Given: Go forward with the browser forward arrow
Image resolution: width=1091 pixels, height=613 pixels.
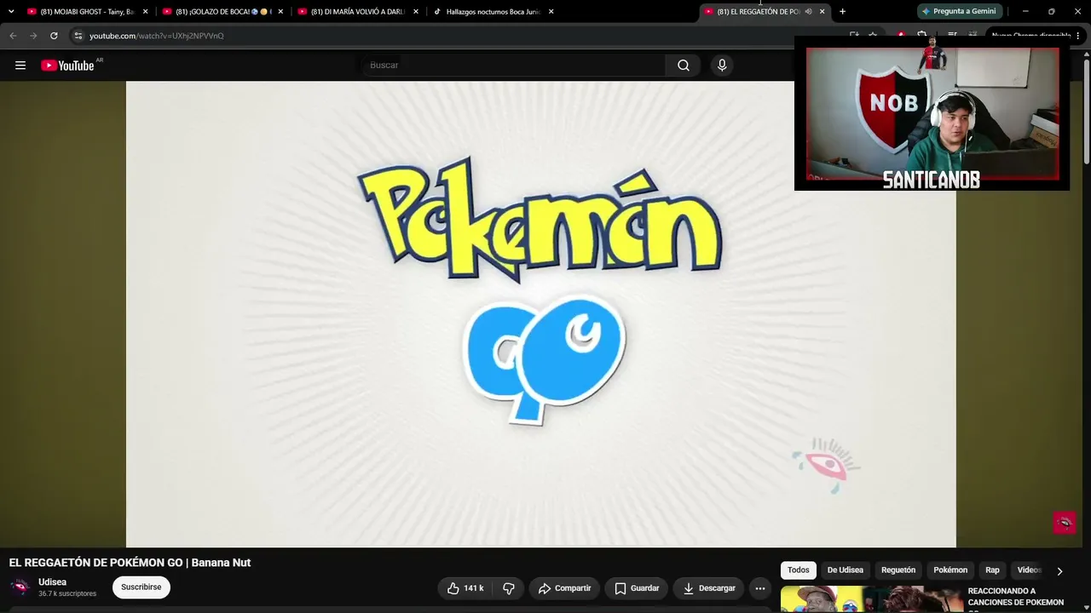Looking at the screenshot, I should coord(33,36).
